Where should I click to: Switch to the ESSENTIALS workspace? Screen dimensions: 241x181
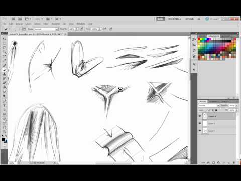coord(174,19)
